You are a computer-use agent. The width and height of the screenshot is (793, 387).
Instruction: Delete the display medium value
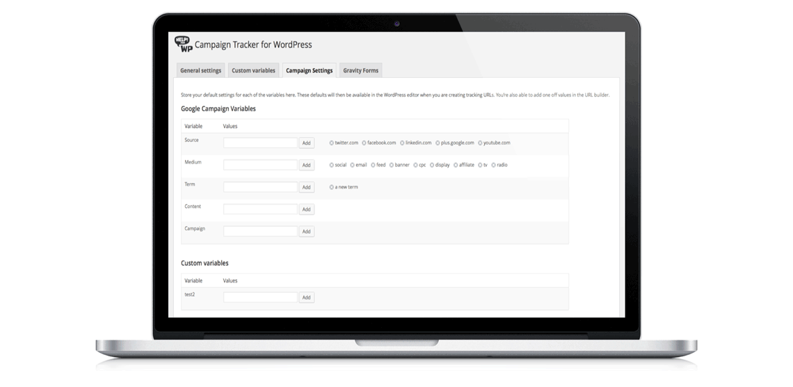pos(432,165)
